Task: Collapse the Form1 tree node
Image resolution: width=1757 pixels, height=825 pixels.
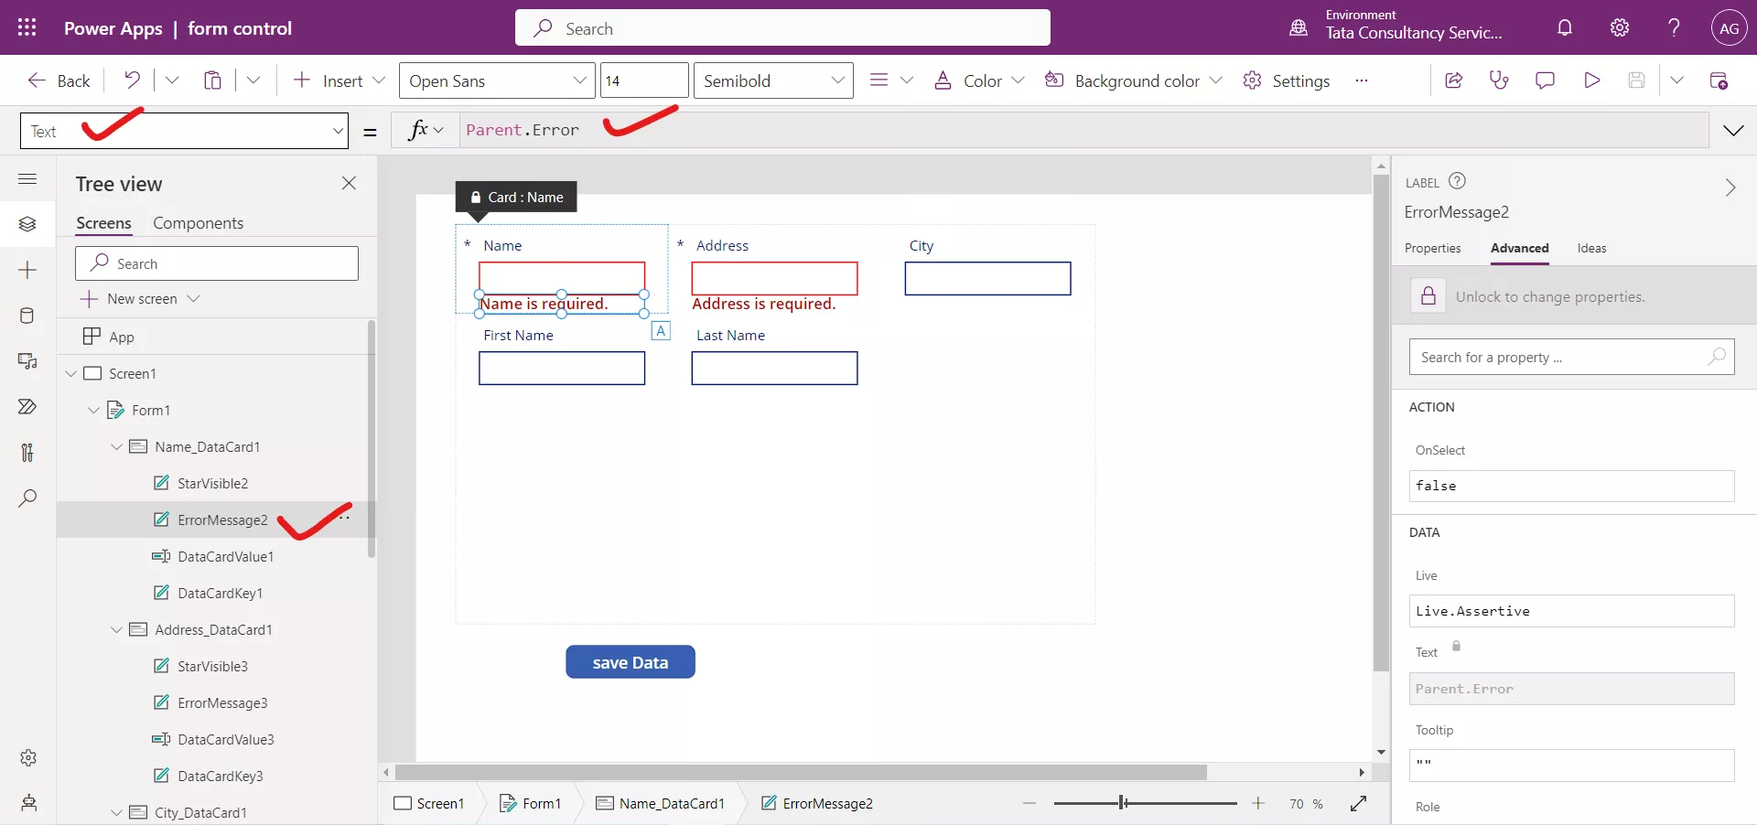Action: point(93,410)
